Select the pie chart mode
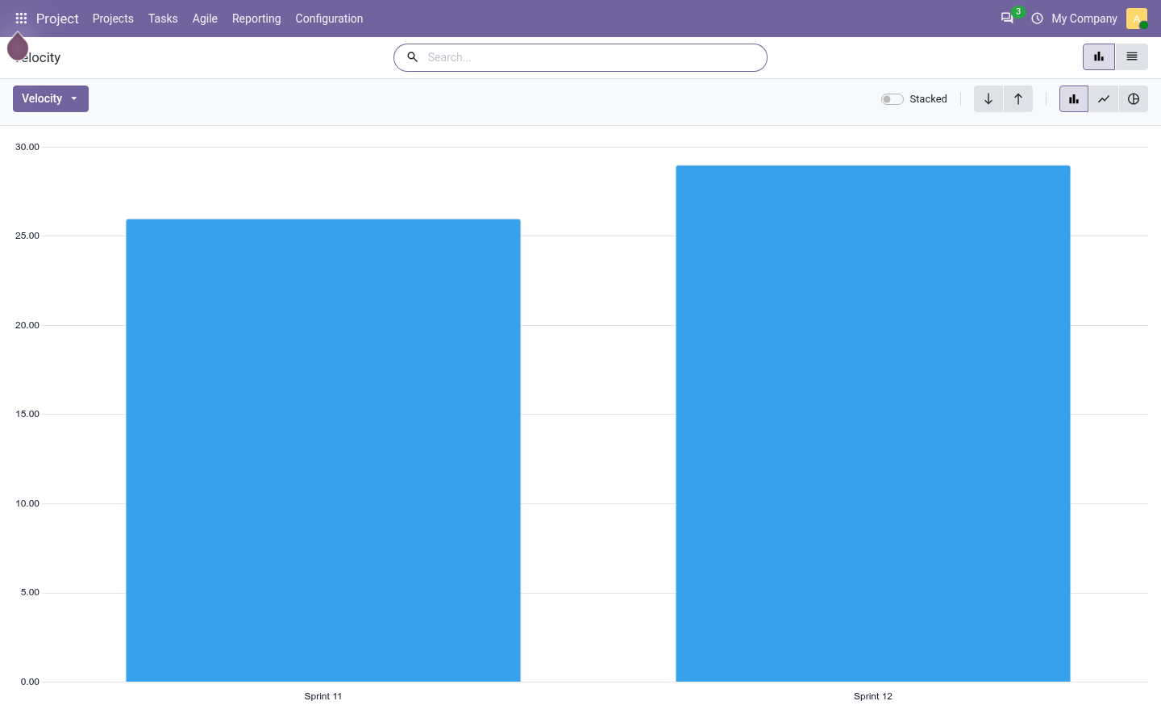This screenshot has height=726, width=1161. (x=1134, y=99)
